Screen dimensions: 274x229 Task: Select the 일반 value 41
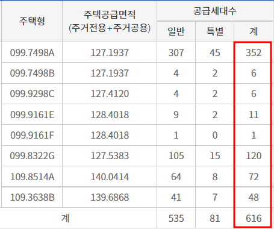[x=176, y=197]
